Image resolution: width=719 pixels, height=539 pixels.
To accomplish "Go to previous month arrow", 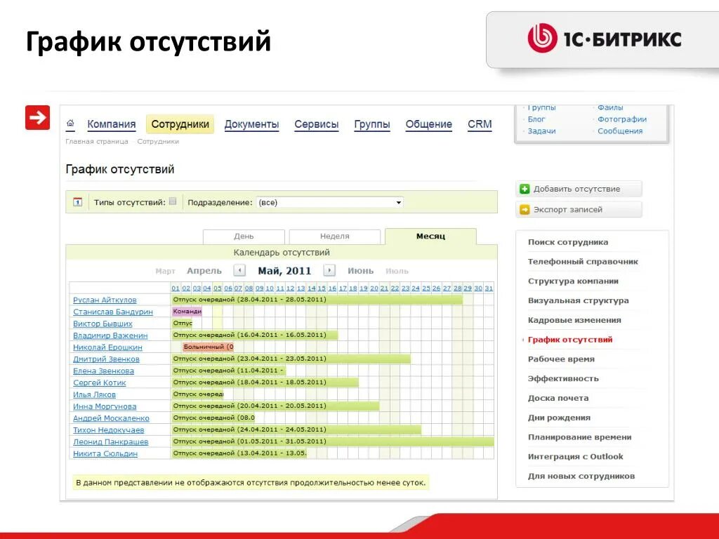I will (239, 270).
